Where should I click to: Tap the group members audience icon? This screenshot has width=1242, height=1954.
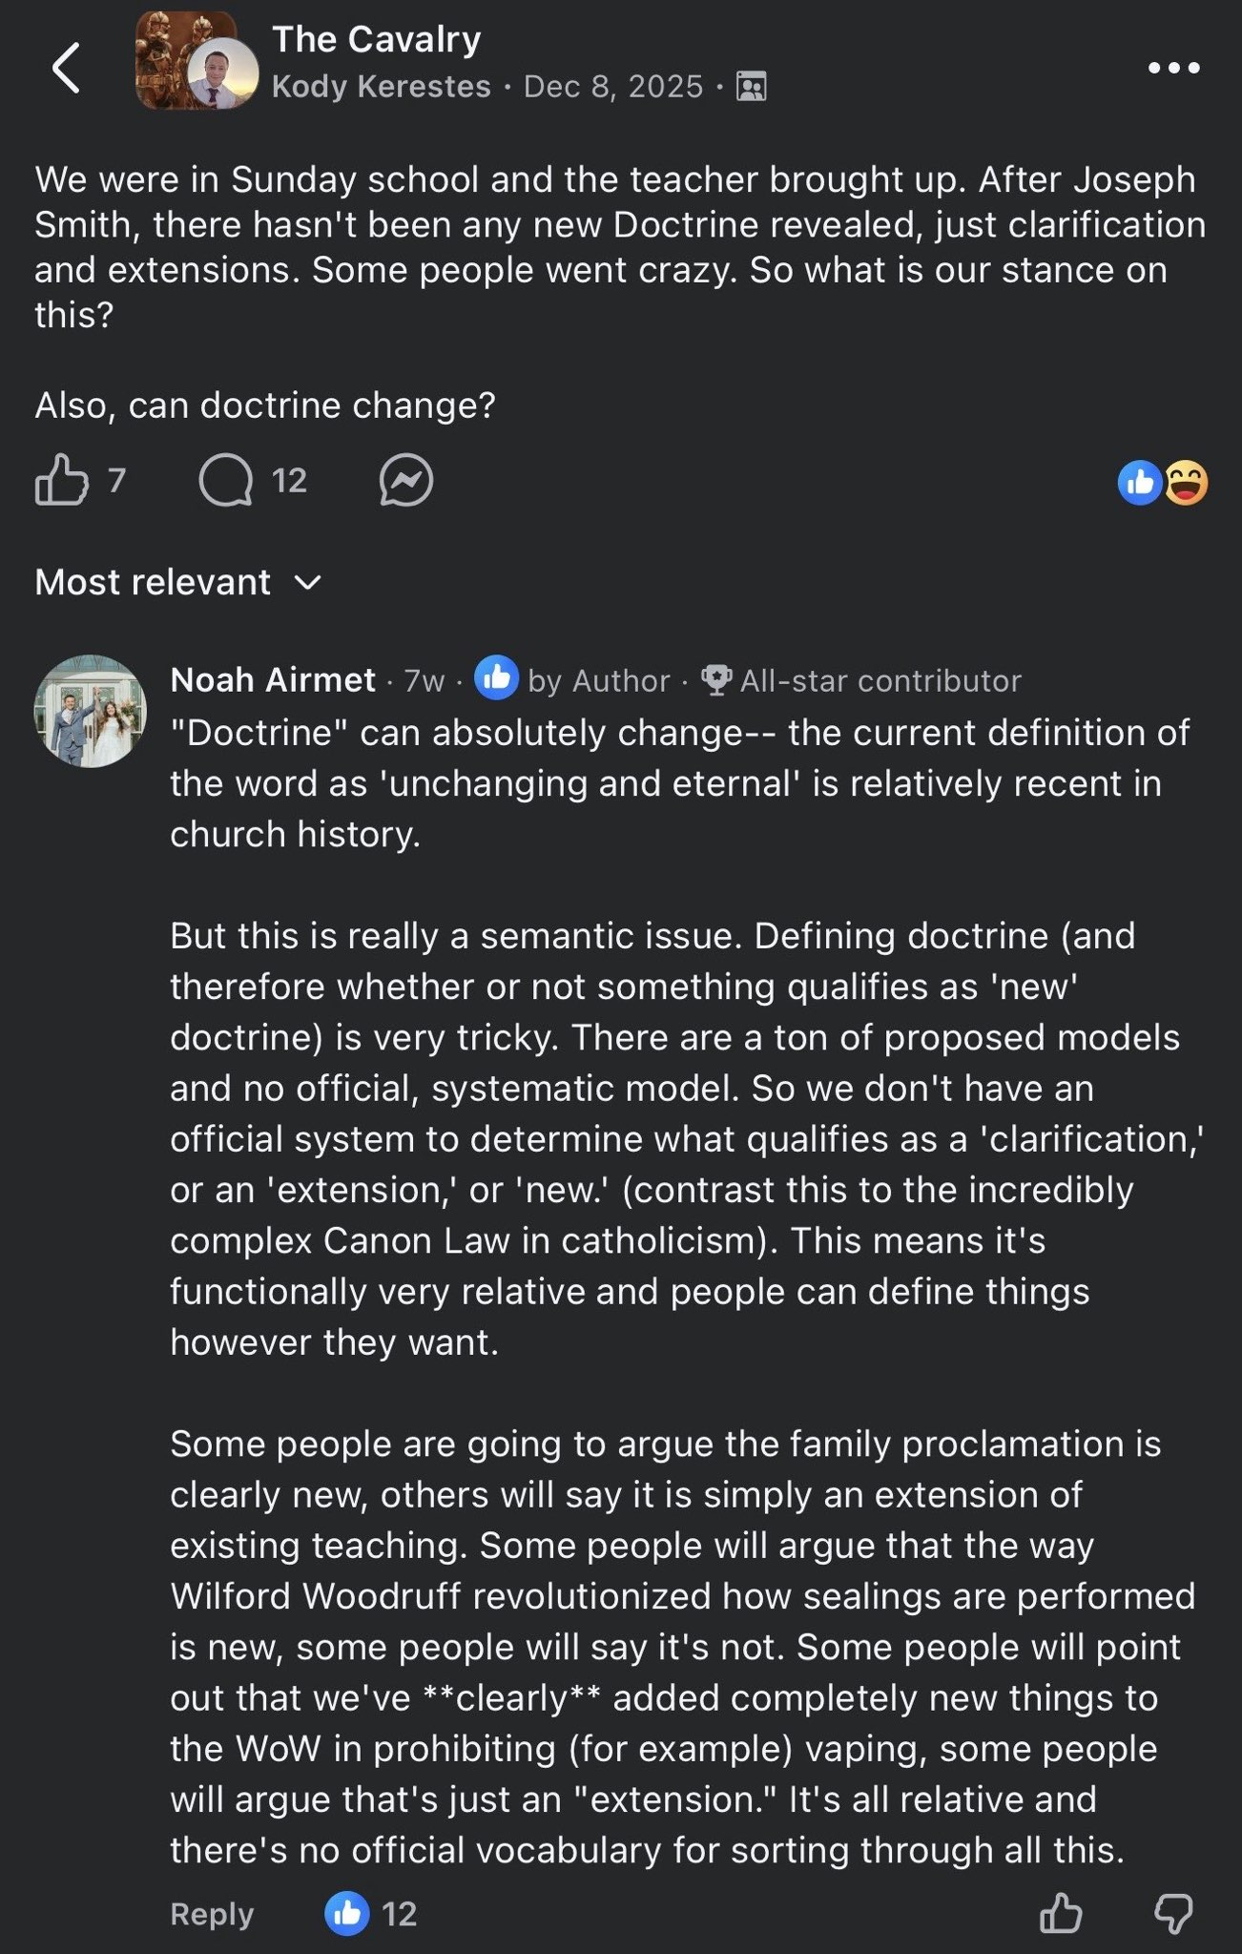click(752, 87)
